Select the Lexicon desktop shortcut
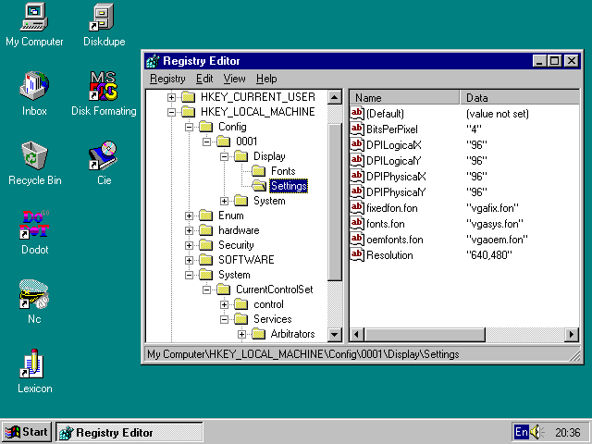The height and width of the screenshot is (444, 592). 34,364
